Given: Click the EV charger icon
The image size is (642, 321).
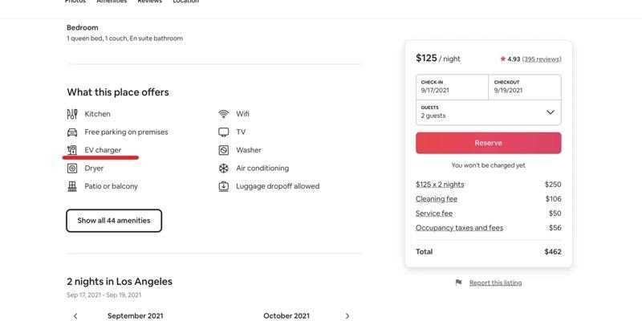Looking at the screenshot, I should (72, 150).
